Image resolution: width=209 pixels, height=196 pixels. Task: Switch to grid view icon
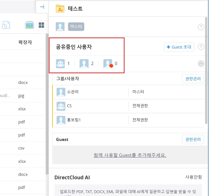coord(41,25)
